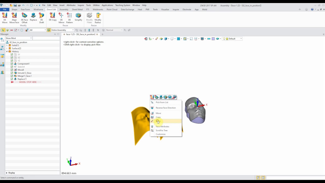325x183 pixels.
Task: Select the Simplify tool
Action: pos(78,17)
